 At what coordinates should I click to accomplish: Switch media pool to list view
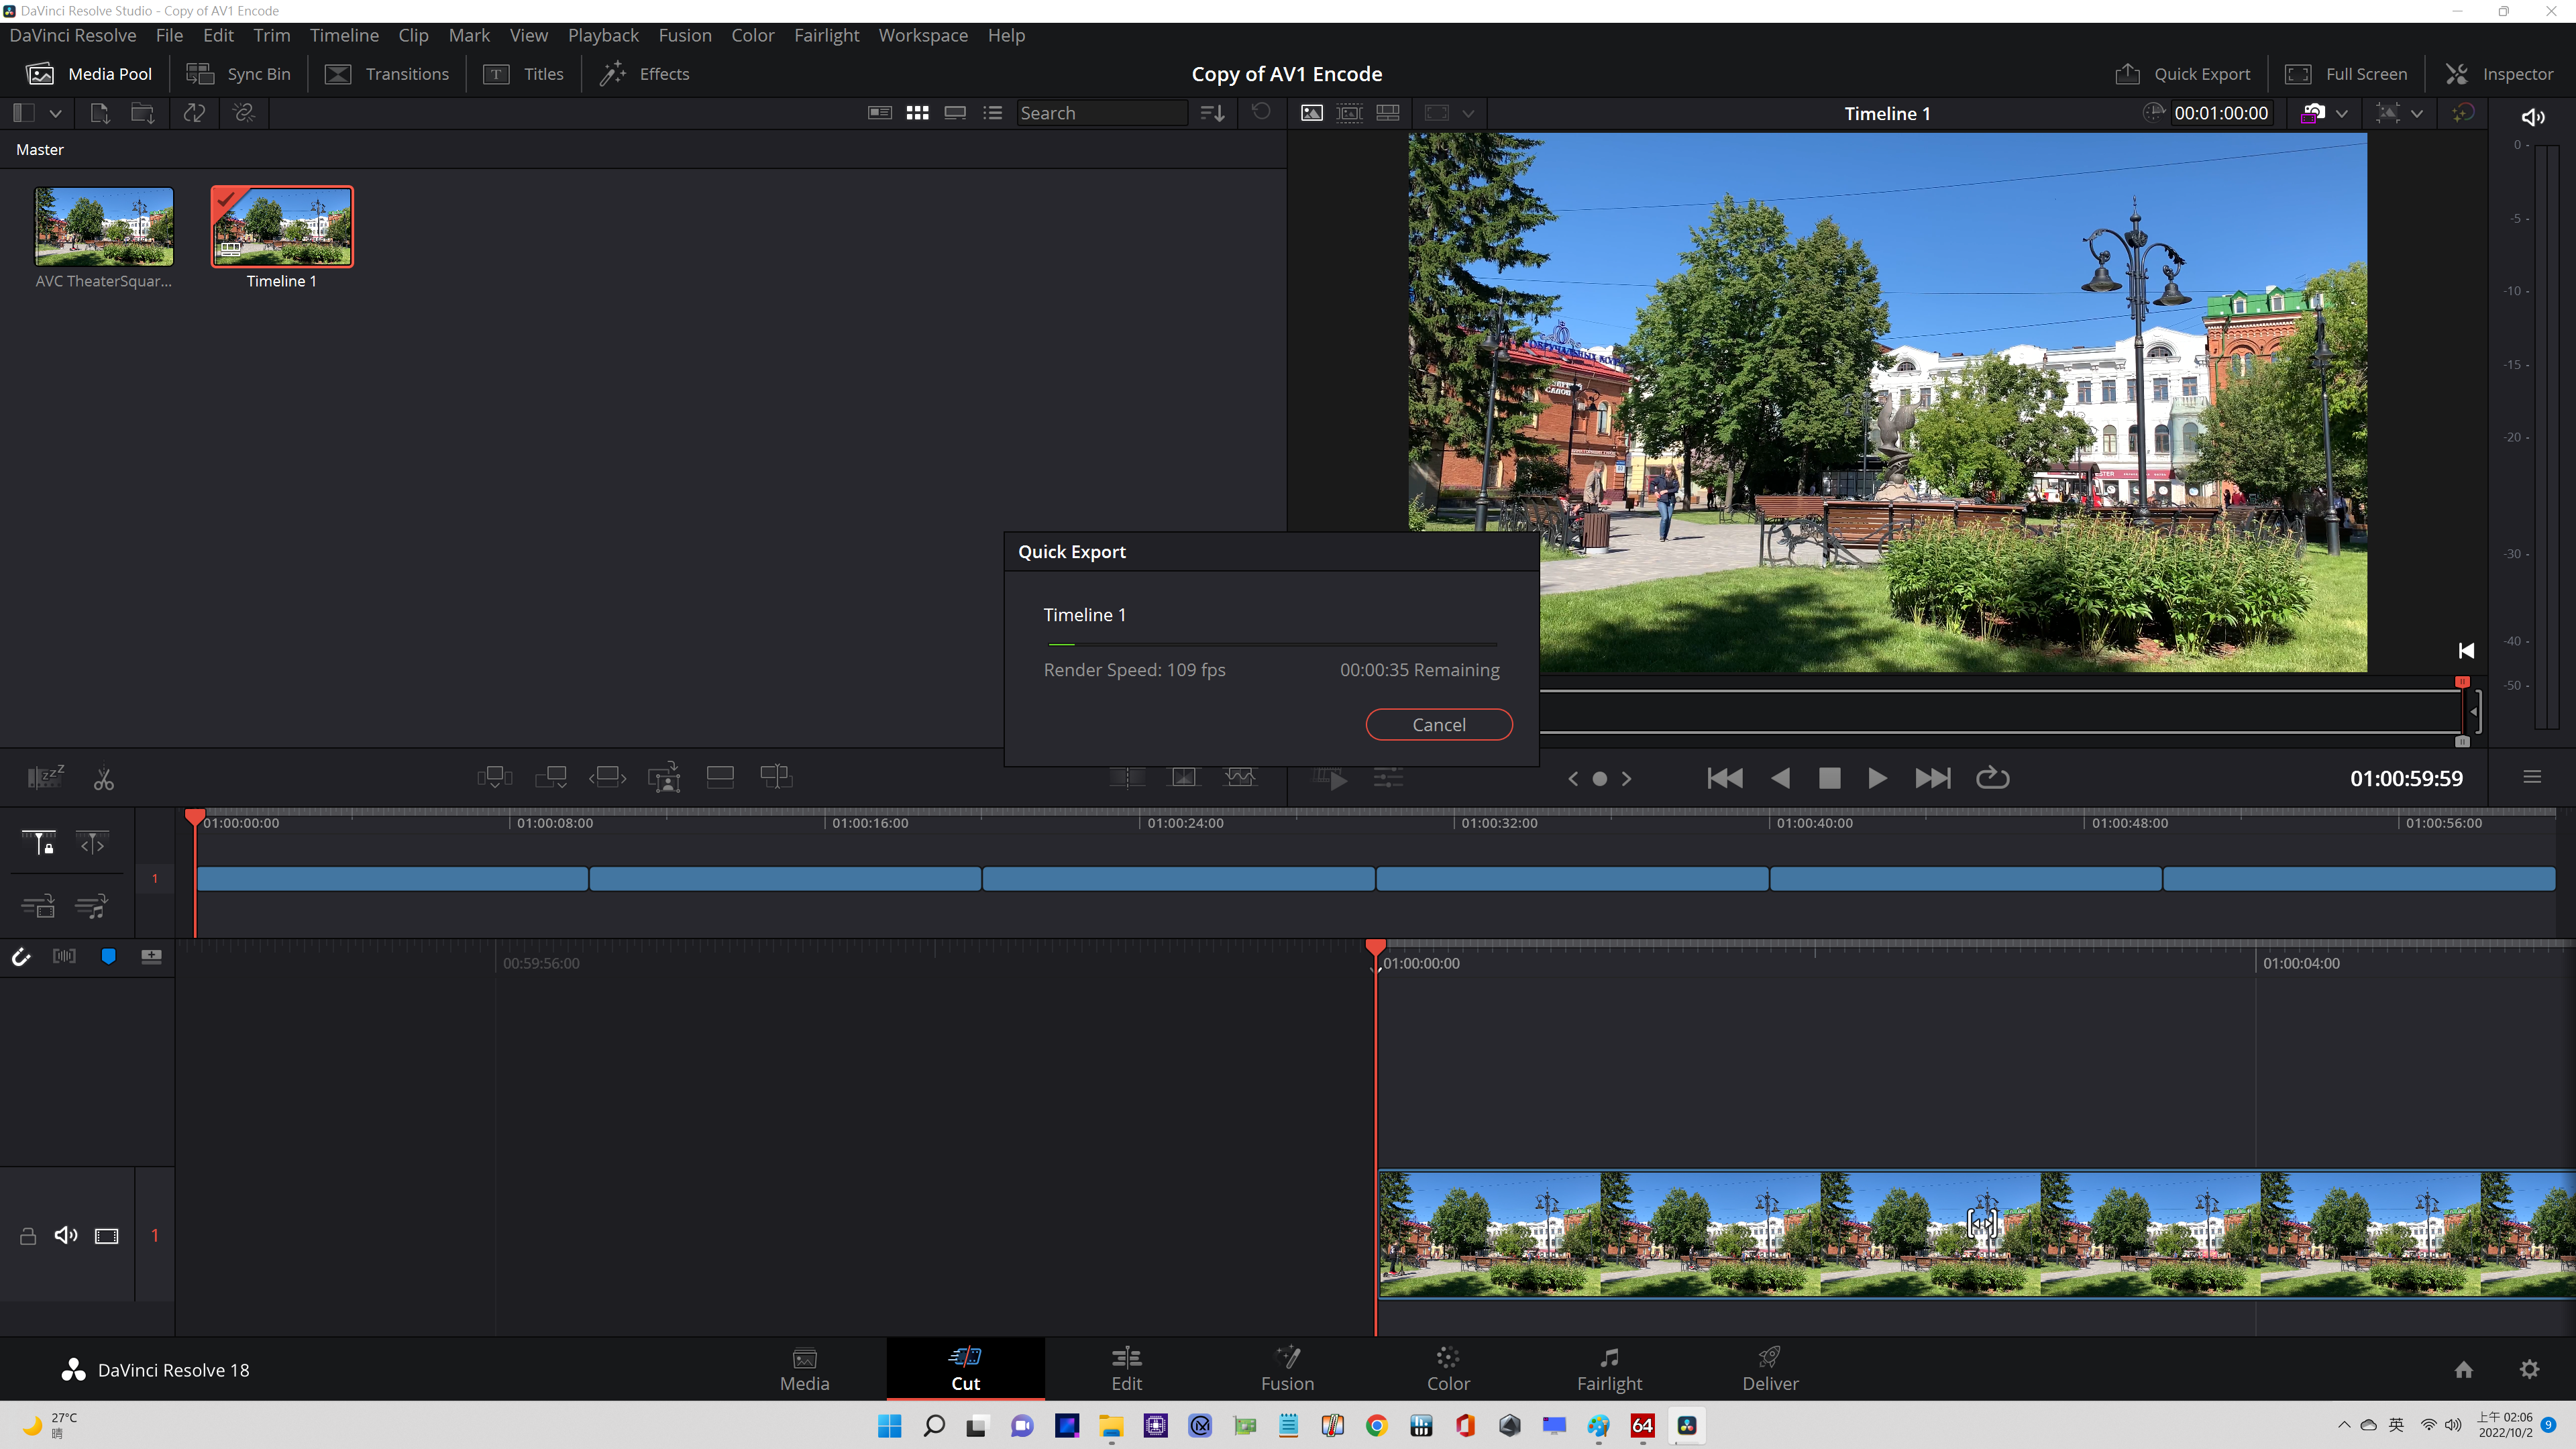992,113
